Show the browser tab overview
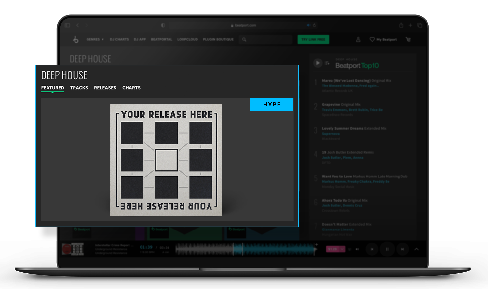Image resolution: width=488 pixels, height=289 pixels. 420,25
